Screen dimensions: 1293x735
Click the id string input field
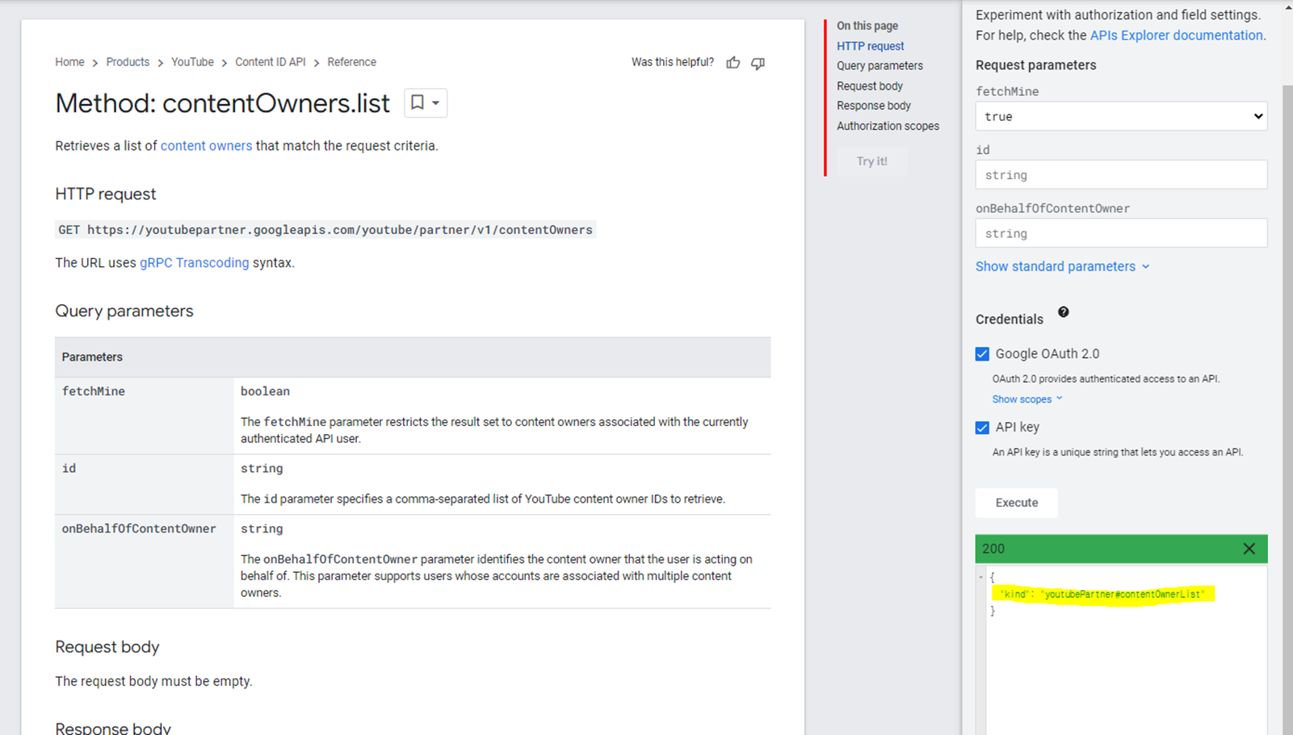point(1121,175)
